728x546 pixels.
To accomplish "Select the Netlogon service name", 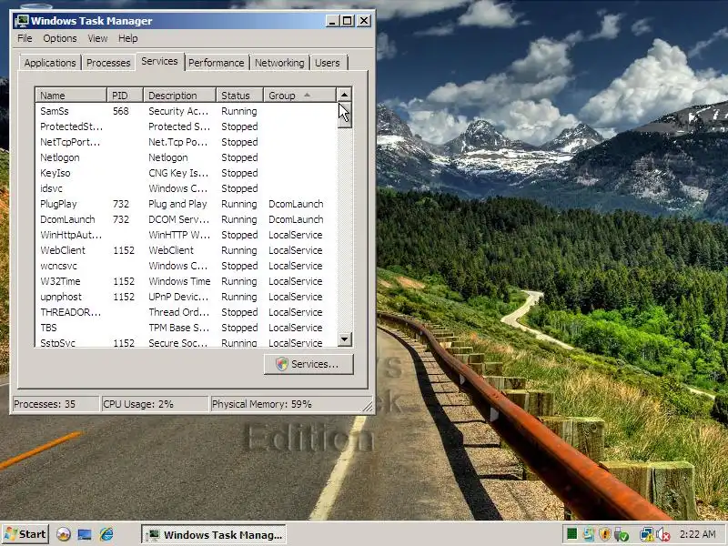I will [x=60, y=157].
